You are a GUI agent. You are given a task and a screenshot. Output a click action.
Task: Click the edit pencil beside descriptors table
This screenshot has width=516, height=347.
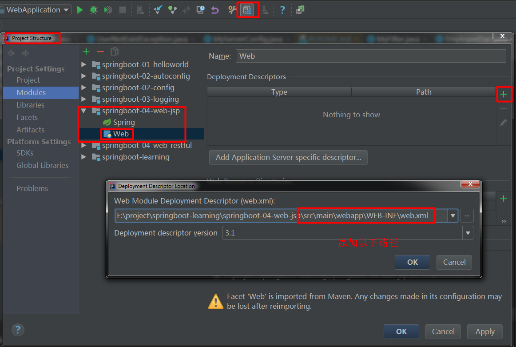point(504,123)
